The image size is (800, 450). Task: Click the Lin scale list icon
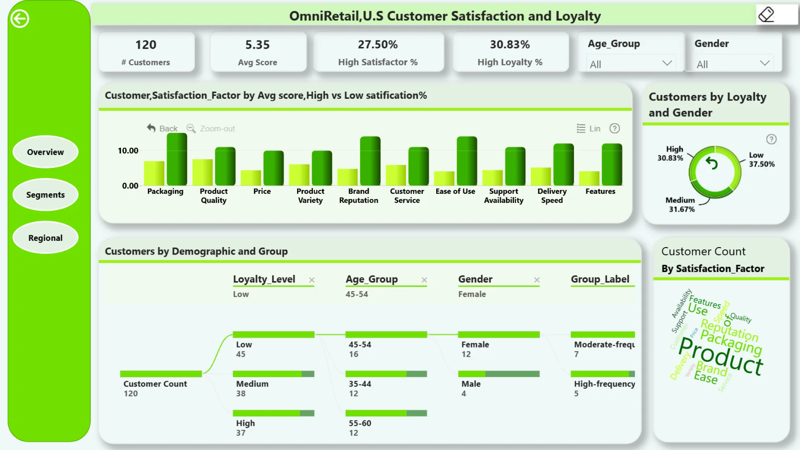tap(581, 128)
